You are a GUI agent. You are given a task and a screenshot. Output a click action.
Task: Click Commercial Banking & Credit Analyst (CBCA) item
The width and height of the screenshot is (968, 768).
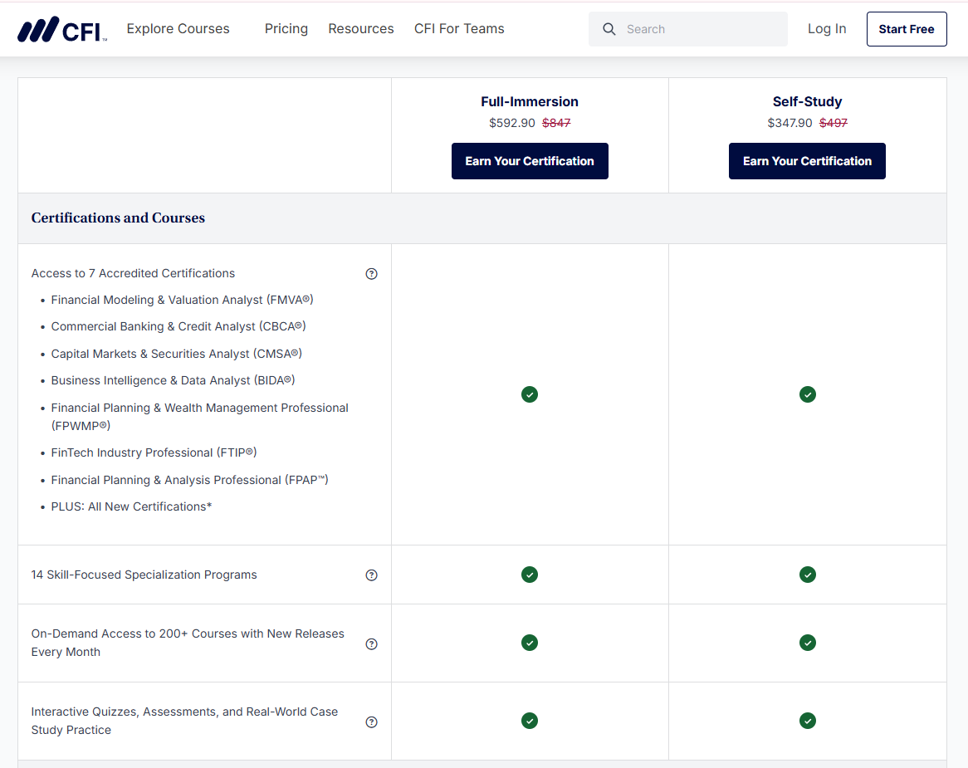[x=178, y=326]
